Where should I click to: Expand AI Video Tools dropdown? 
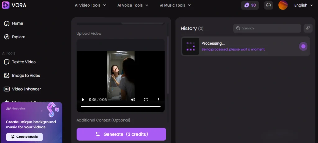click(90, 5)
